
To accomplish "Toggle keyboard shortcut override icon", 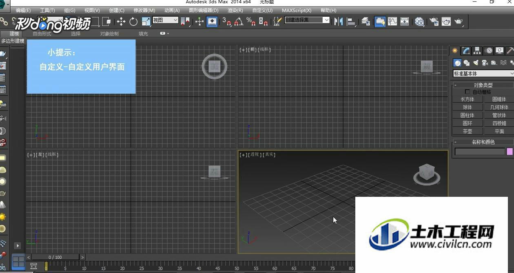I will pyautogui.click(x=212, y=22).
